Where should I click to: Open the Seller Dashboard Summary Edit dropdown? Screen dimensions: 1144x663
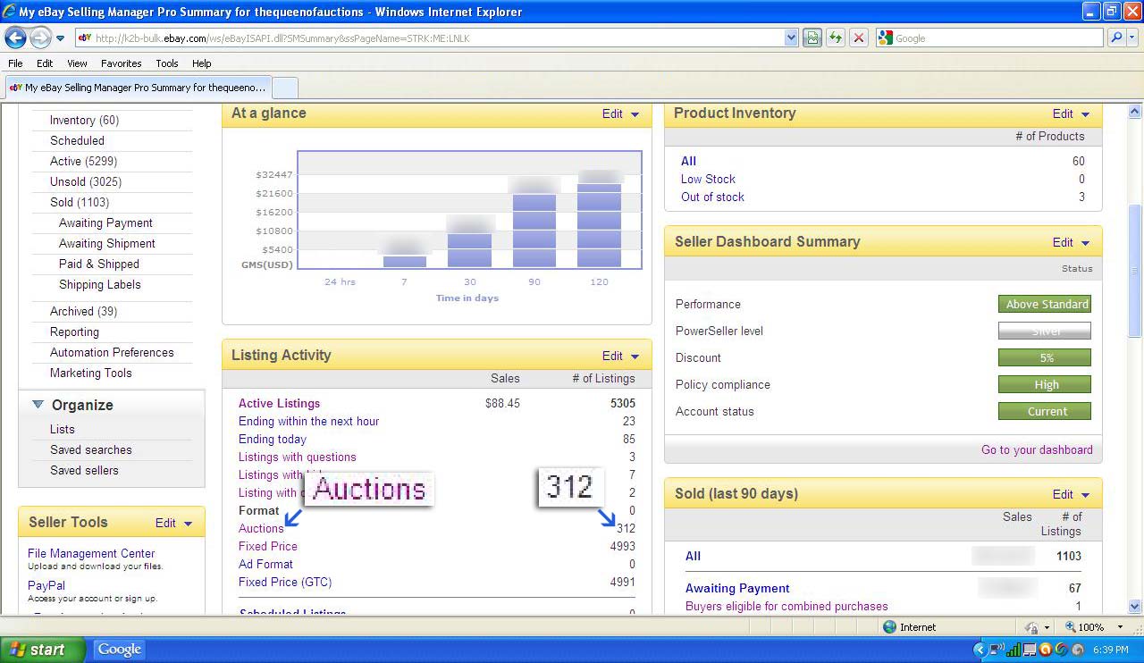(1072, 242)
